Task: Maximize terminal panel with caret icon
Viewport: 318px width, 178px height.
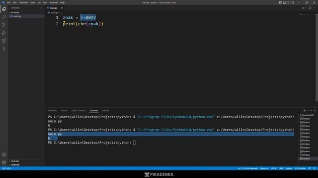Action: [x=311, y=111]
